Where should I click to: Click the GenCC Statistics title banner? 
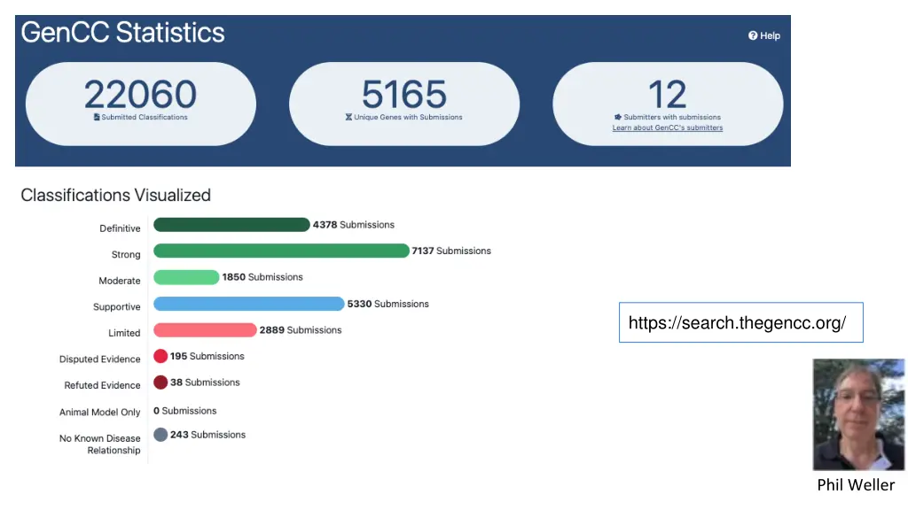(x=121, y=32)
